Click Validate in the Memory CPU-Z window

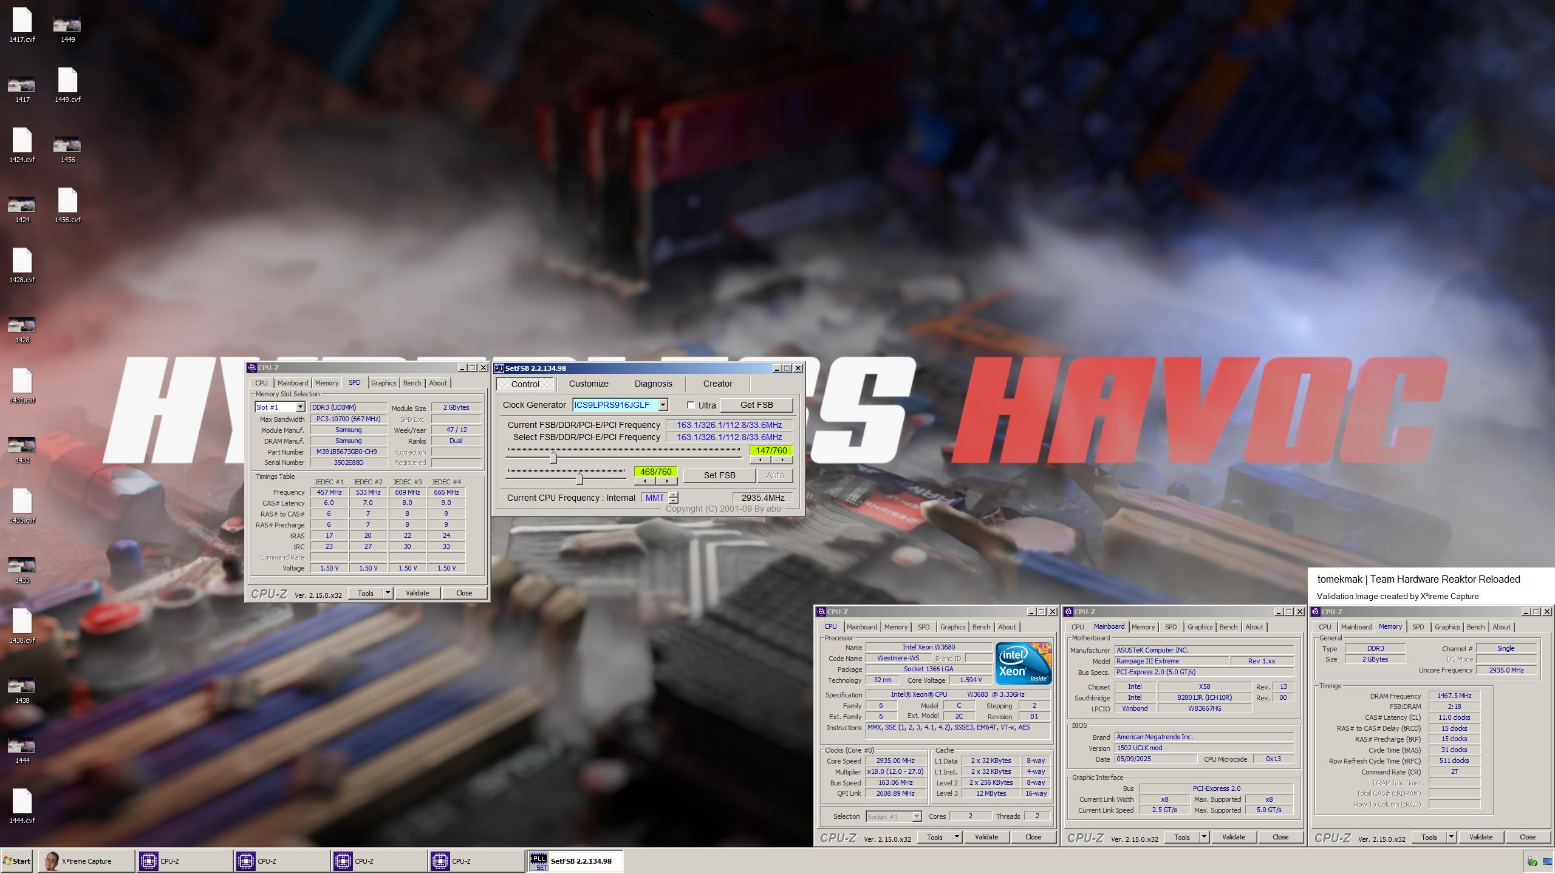(x=1481, y=837)
